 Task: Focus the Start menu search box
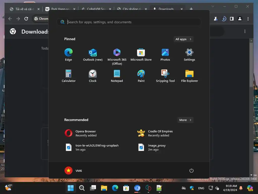click(129, 22)
